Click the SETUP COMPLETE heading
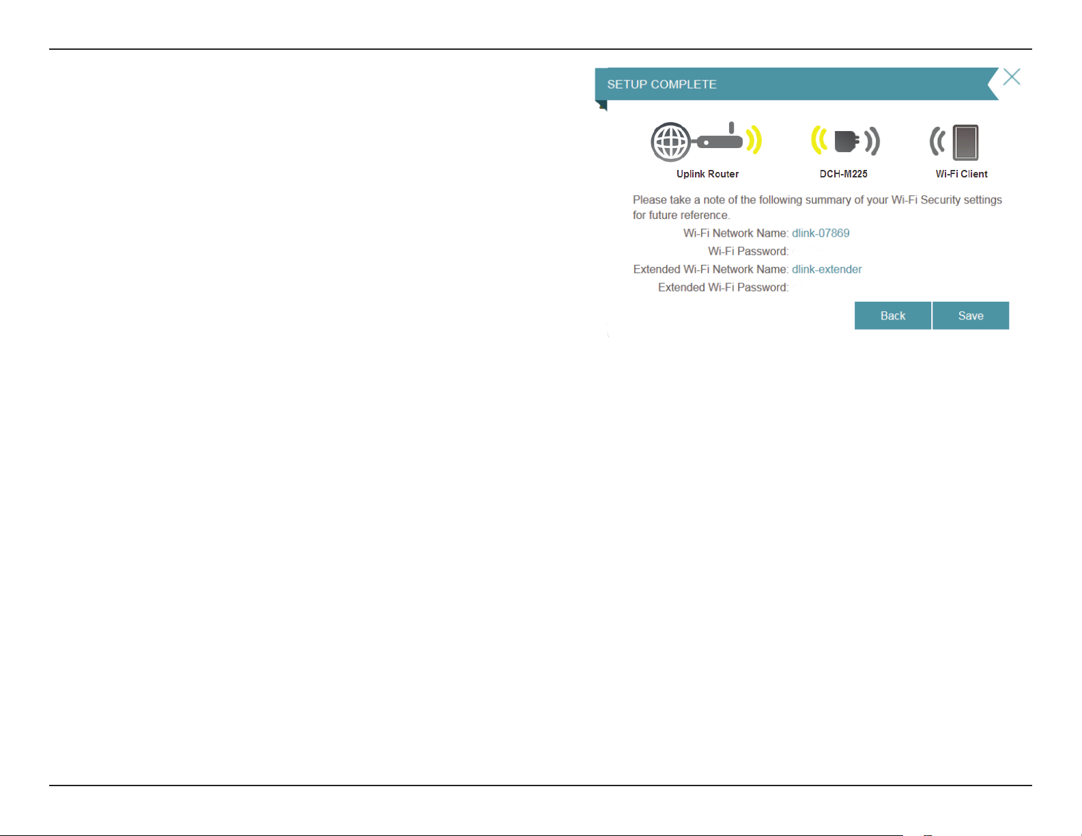Viewport: 1082px width, 836px height. [661, 85]
